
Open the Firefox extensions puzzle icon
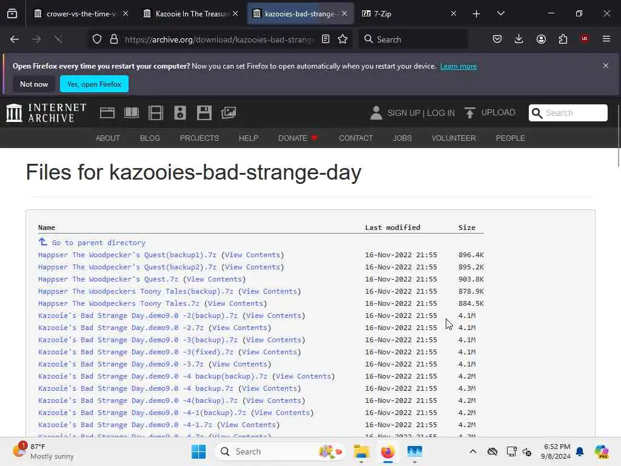point(563,39)
